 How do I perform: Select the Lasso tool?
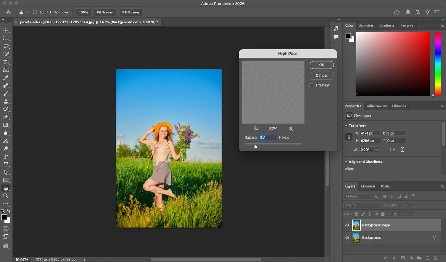[6, 46]
